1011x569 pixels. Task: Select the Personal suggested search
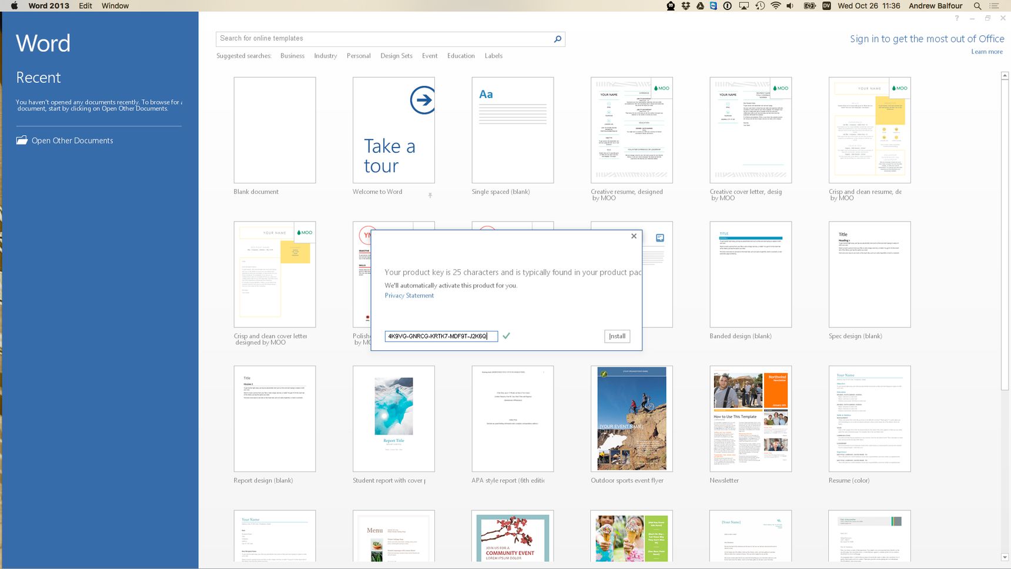(x=359, y=56)
